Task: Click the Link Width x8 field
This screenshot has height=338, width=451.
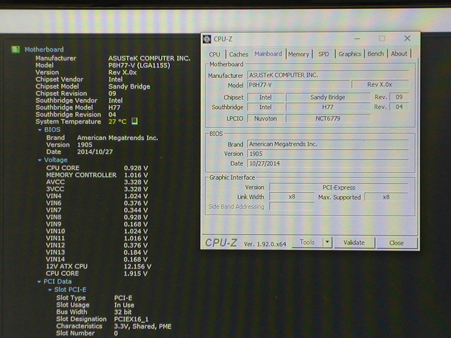Action: point(292,197)
